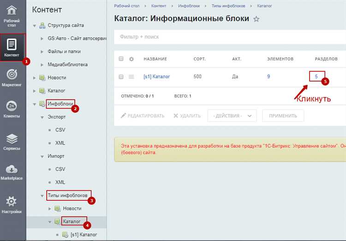Image resolution: width=346 pixels, height=241 pixels.
Task: Collapse the Импорт tree node
Action: tap(42, 156)
